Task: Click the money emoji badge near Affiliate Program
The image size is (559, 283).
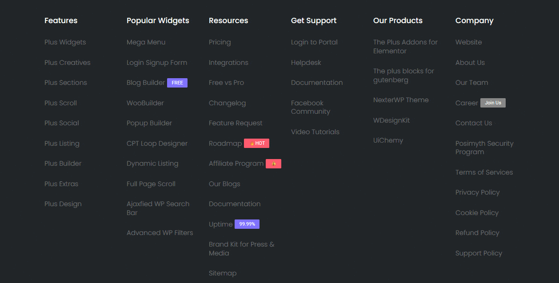Action: pos(273,163)
